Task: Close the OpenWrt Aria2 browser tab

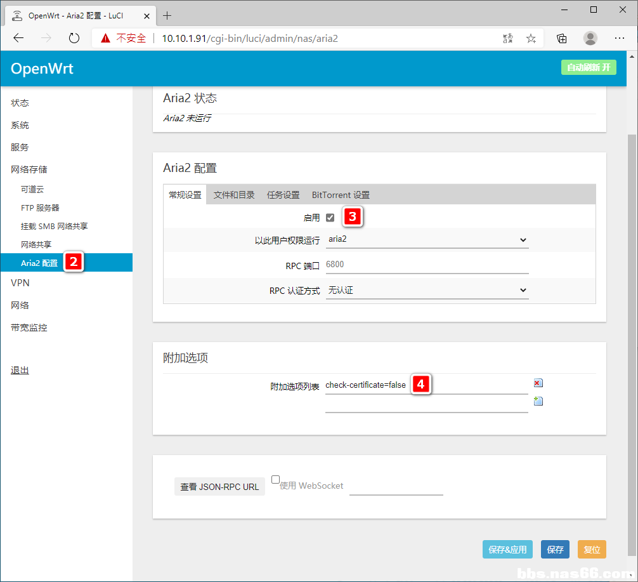Action: [x=147, y=16]
